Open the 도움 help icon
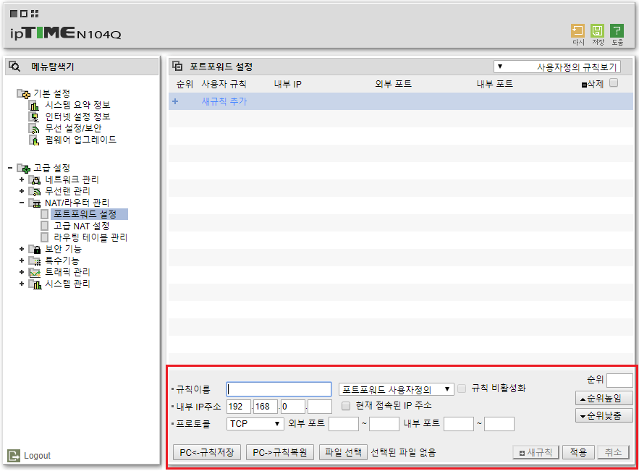 click(617, 31)
